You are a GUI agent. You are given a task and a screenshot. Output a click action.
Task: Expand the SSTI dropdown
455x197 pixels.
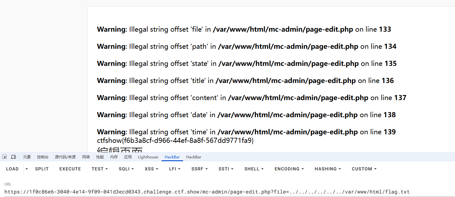coord(226,169)
